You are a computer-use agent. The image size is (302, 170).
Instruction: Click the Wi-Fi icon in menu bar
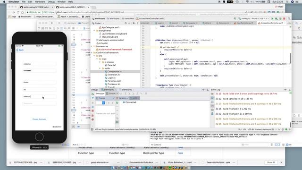(247, 2)
